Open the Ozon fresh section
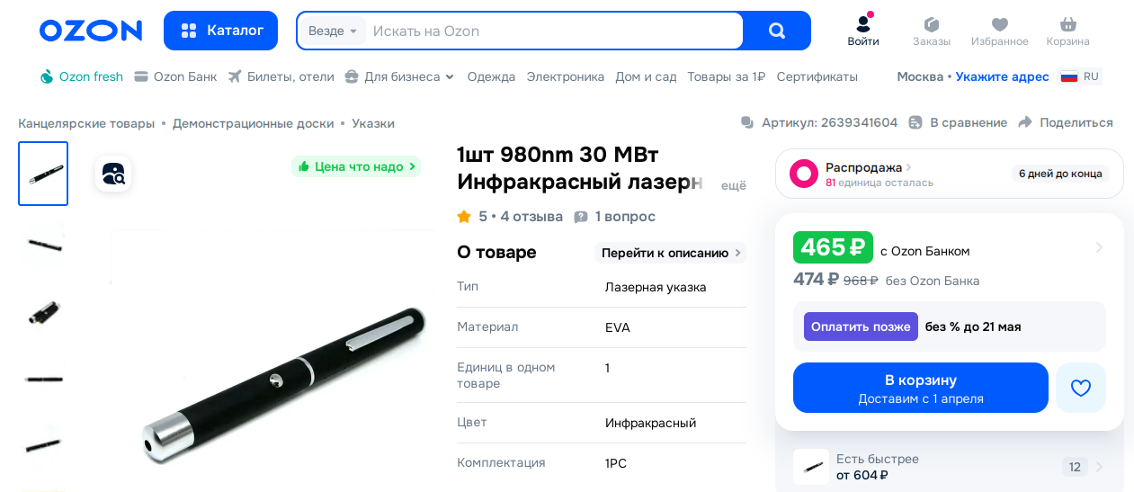The height and width of the screenshot is (492, 1134). 82,76
